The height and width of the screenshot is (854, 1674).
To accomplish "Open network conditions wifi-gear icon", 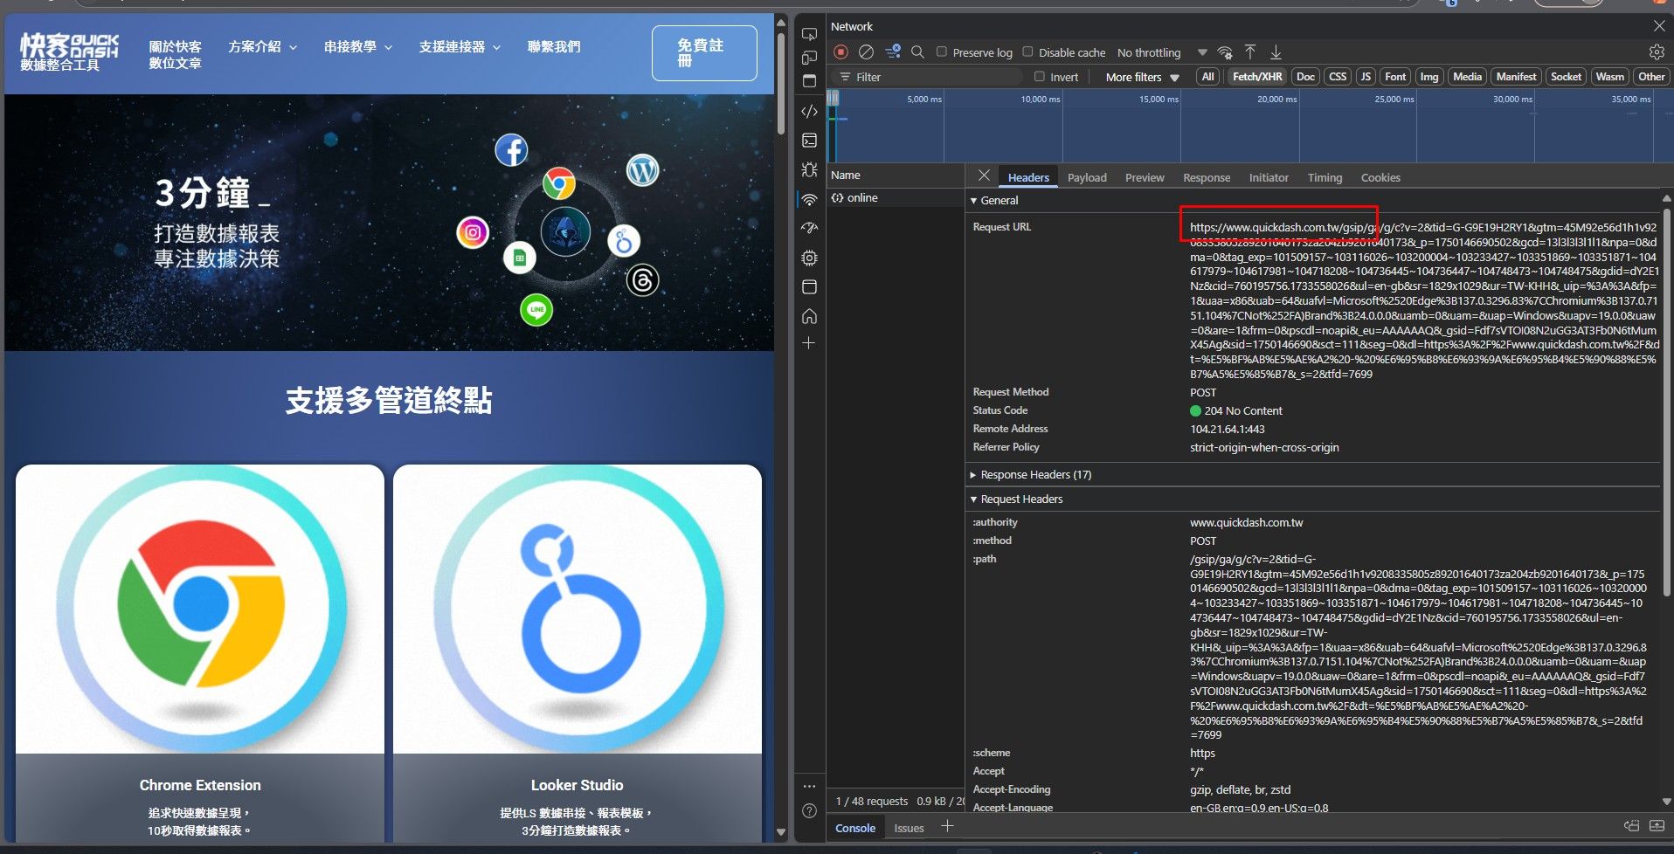I will point(1225,52).
